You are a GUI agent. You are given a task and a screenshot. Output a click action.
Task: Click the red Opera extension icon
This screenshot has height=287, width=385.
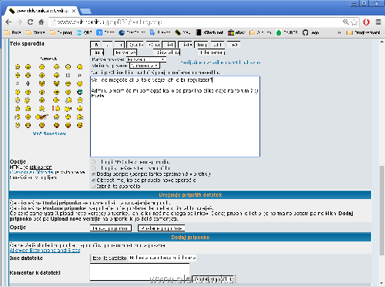click(367, 22)
